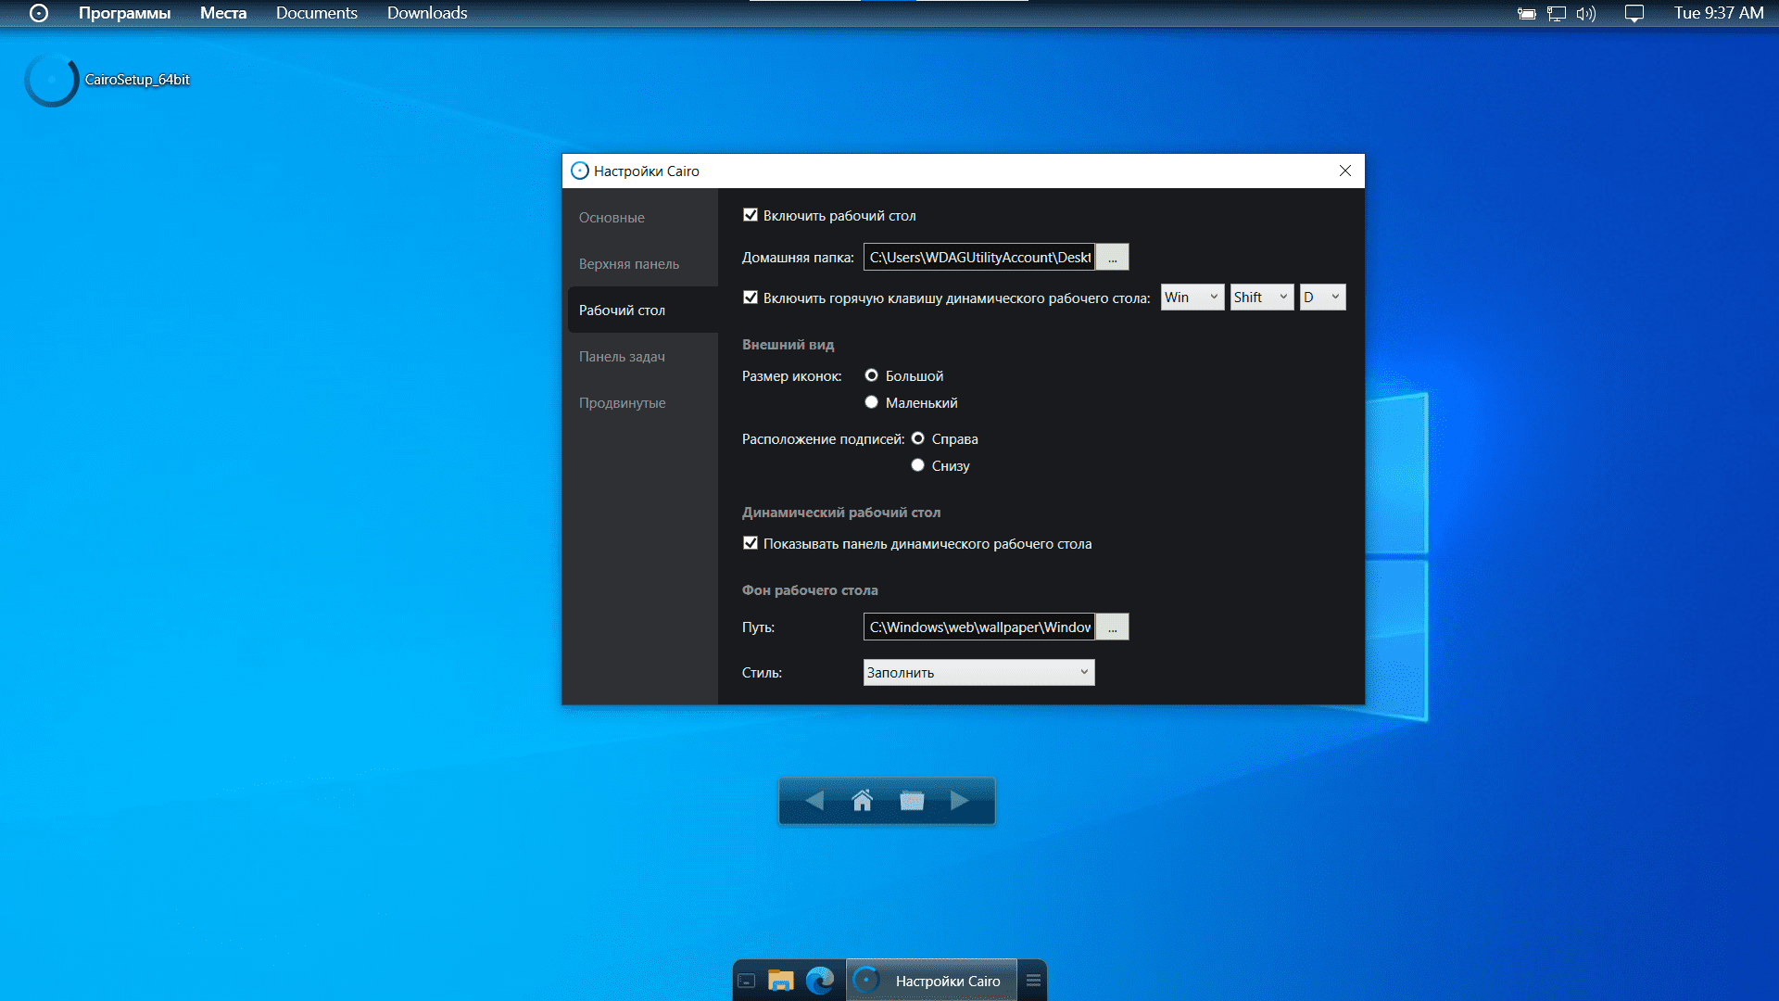The image size is (1779, 1001).
Task: Open Microsoft Edge from the taskbar
Action: click(820, 981)
